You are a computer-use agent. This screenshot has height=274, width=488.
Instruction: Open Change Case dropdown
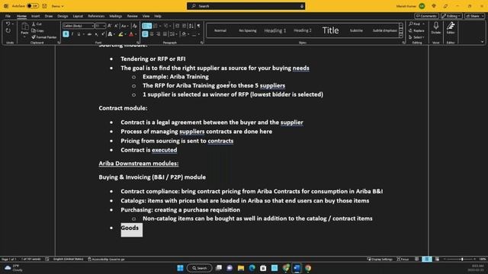pos(124,26)
